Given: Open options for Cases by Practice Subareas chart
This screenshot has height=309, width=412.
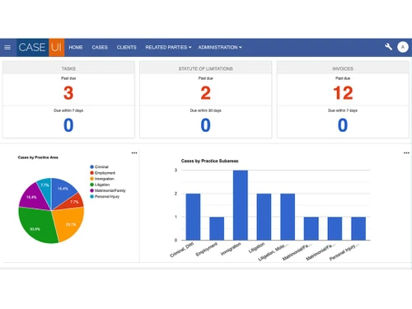Looking at the screenshot, I should pos(406,152).
